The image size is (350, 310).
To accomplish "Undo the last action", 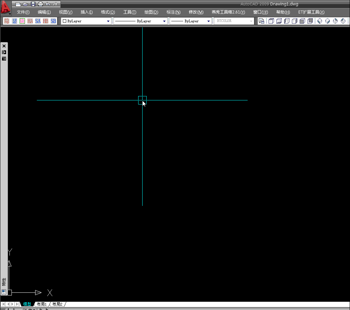I will click(48, 4).
